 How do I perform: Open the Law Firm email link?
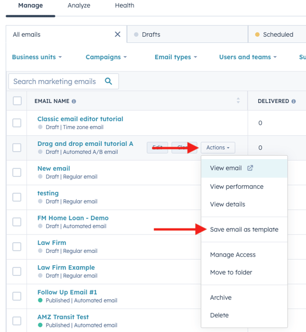(x=52, y=243)
